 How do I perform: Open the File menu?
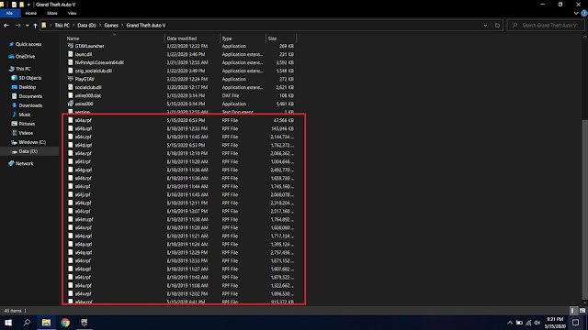(10, 13)
